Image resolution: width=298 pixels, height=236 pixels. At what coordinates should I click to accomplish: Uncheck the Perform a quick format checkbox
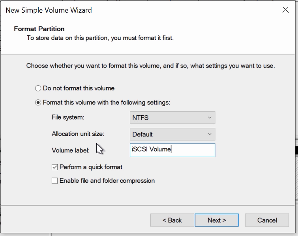tap(54, 167)
